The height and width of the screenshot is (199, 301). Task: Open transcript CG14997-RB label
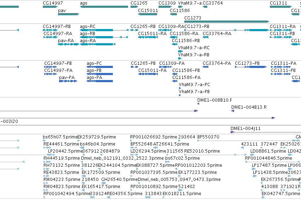coord(57,26)
